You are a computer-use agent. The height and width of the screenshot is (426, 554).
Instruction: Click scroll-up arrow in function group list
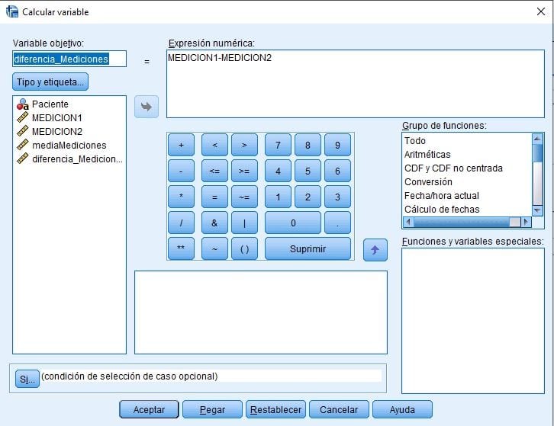click(537, 139)
